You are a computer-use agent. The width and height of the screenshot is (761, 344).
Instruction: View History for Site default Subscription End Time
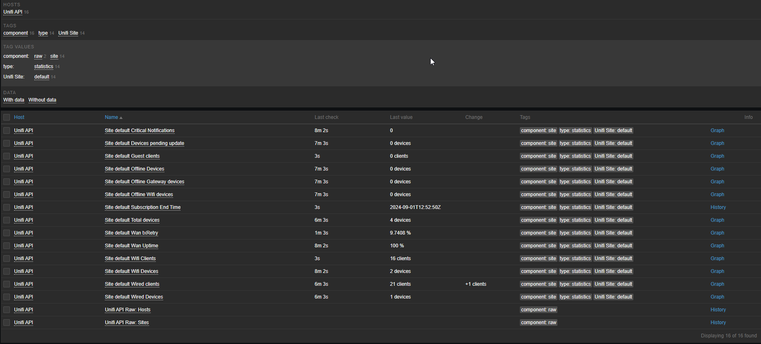(718, 207)
